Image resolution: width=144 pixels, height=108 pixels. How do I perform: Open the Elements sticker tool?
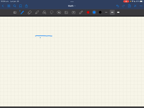[x=59, y=12]
